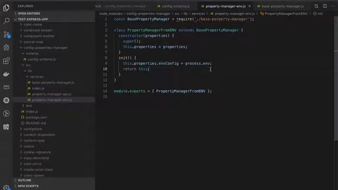
Task: Click the require path './base-porperty-manager' link
Action: [222, 19]
